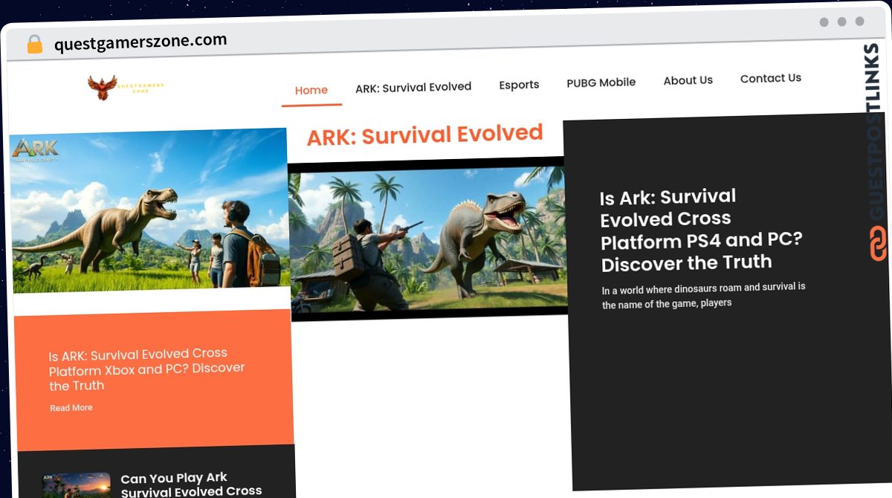The image size is (892, 498).
Task: Click the excerpt 'In a world where dinosaurs roam'
Action: pos(703,295)
